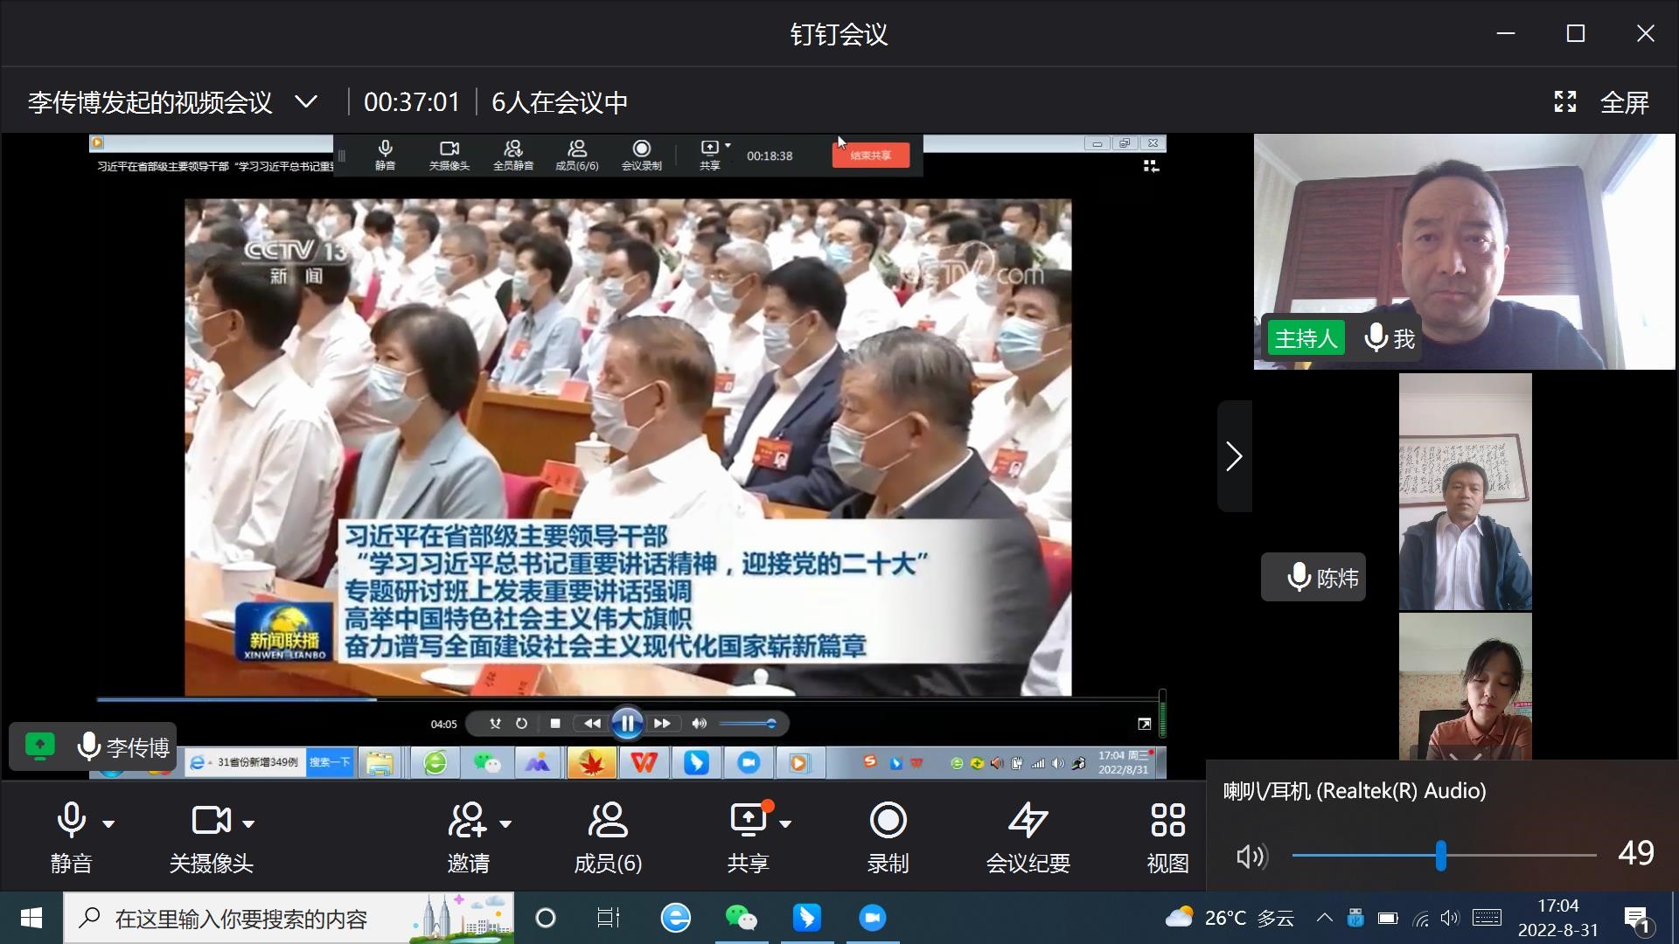This screenshot has height=944, width=1679.
Task: Expand camera options arrow beside 关摄像头
Action: coord(248,823)
